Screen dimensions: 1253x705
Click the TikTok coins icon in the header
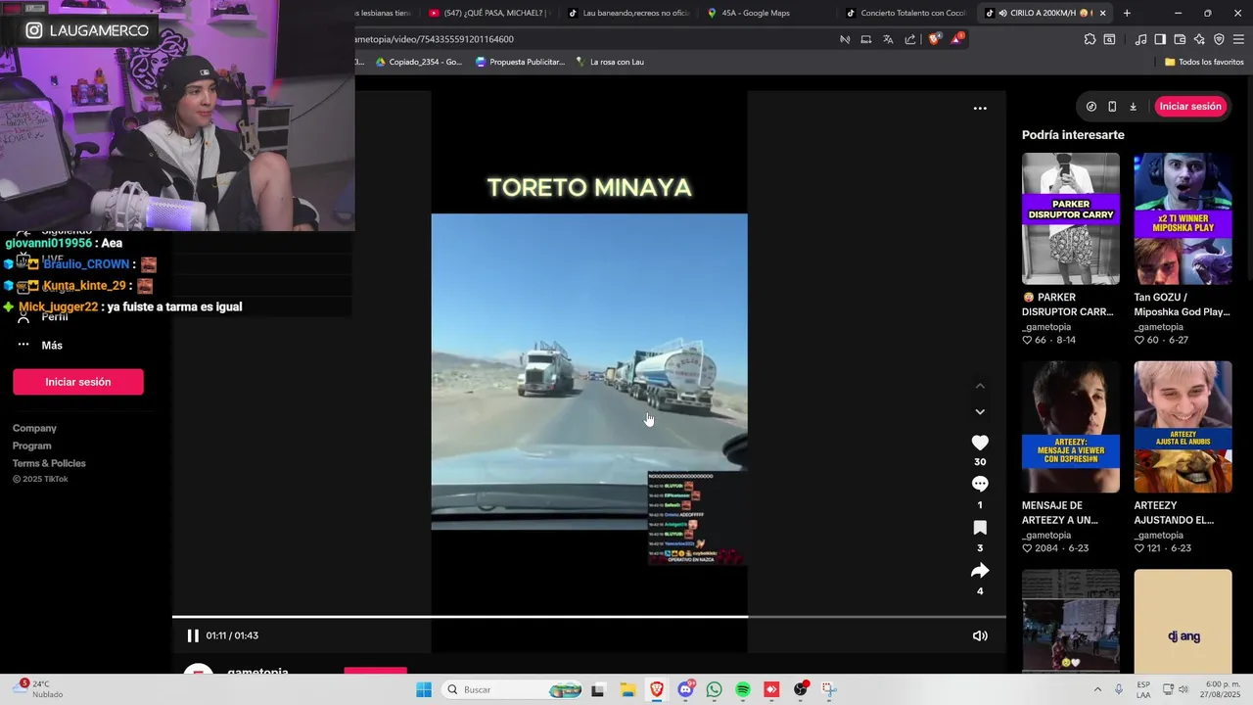coord(1091,106)
